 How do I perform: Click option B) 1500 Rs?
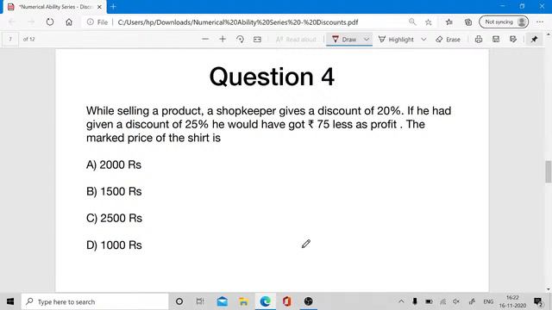pos(114,191)
